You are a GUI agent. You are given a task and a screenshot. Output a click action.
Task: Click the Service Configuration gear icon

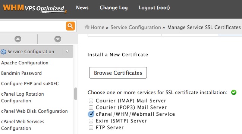(3, 52)
